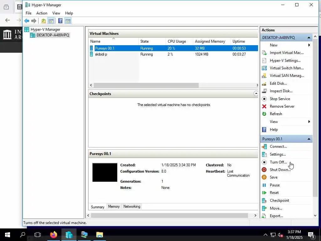Open Task View from the taskbar

click(x=38, y=235)
